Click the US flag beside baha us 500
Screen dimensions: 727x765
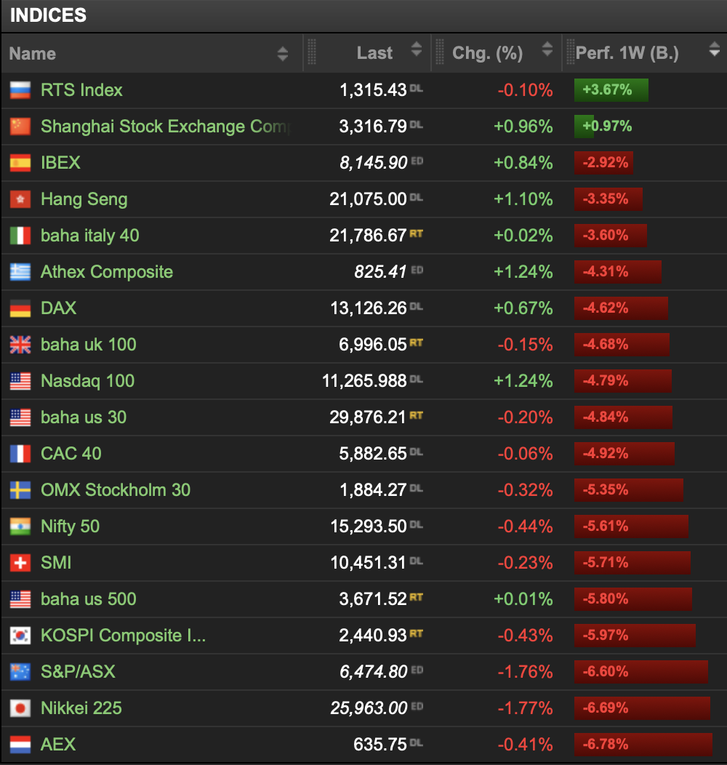pos(20,599)
